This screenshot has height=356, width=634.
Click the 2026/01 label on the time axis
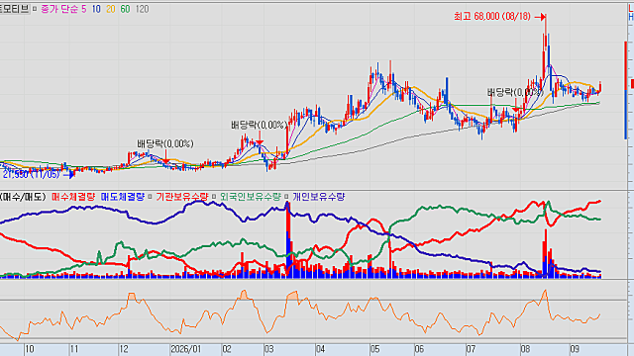coord(186,349)
